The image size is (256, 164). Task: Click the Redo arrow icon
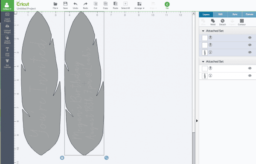pos(85,4)
